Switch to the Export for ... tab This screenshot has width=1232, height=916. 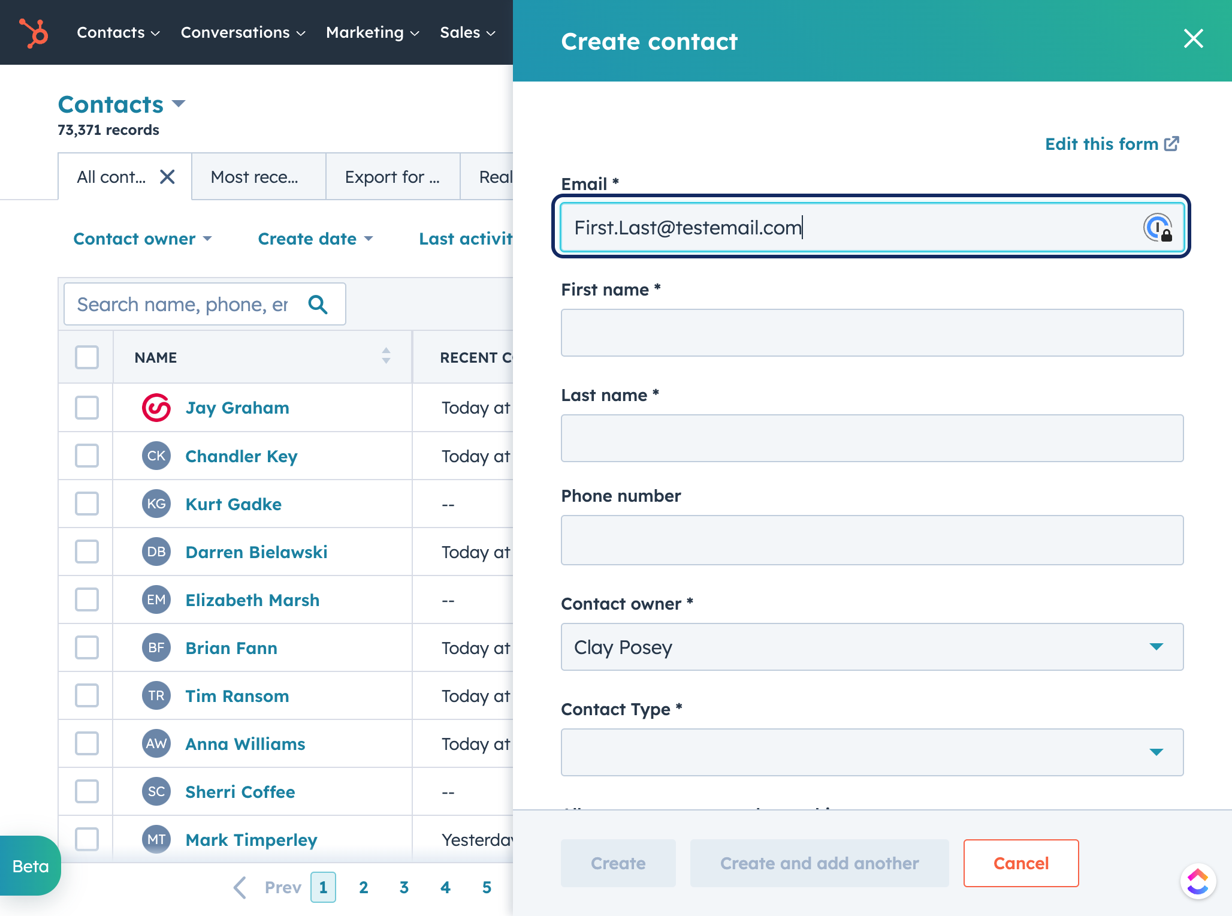(393, 177)
